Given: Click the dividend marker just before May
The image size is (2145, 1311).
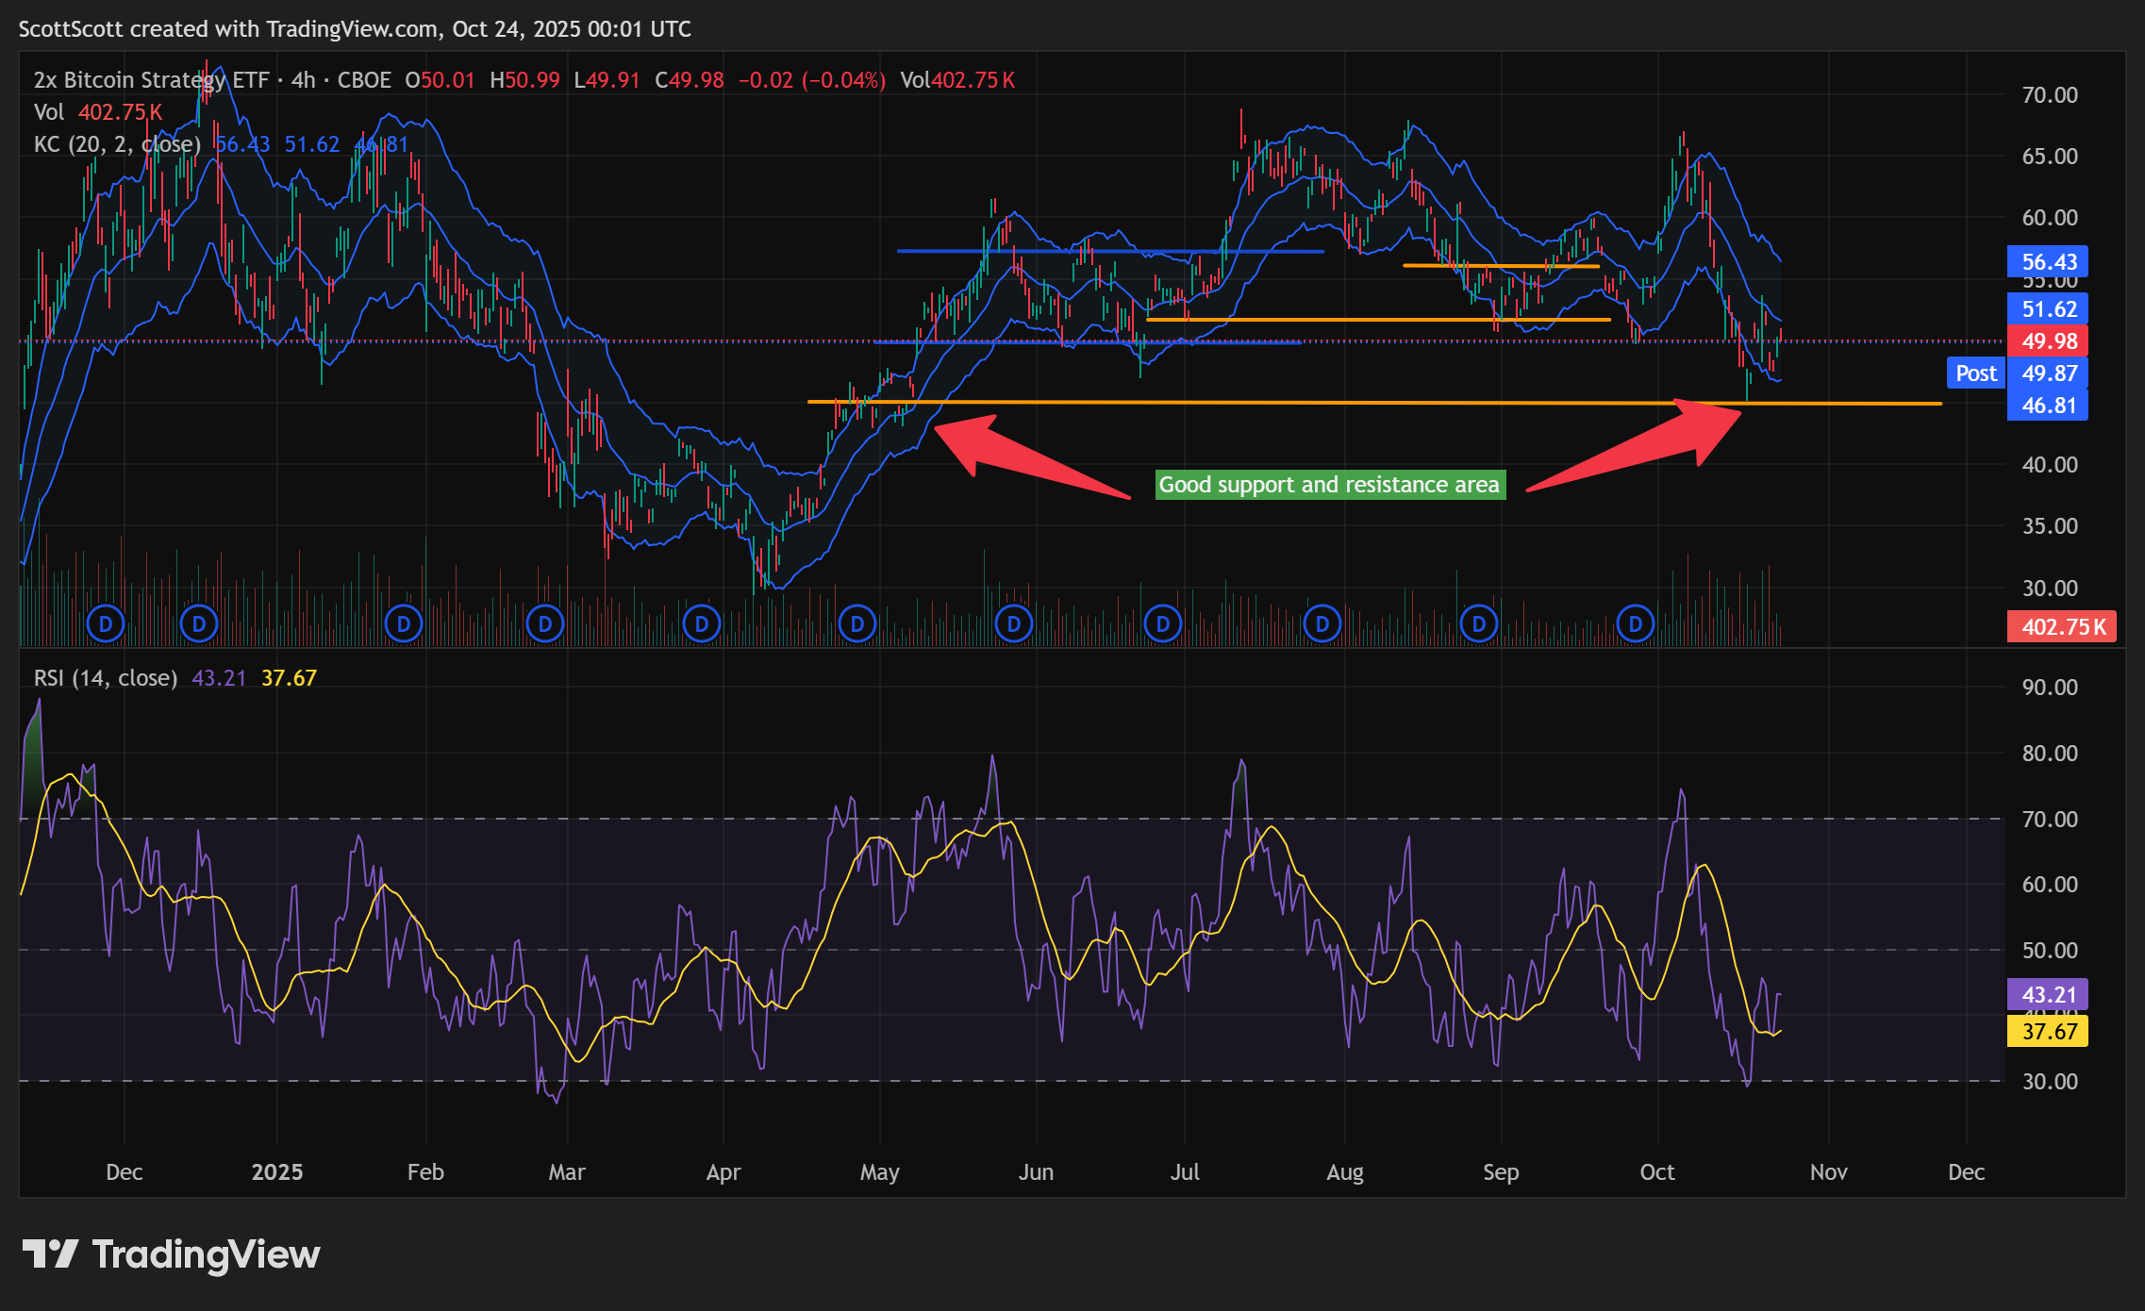Looking at the screenshot, I should tap(857, 623).
